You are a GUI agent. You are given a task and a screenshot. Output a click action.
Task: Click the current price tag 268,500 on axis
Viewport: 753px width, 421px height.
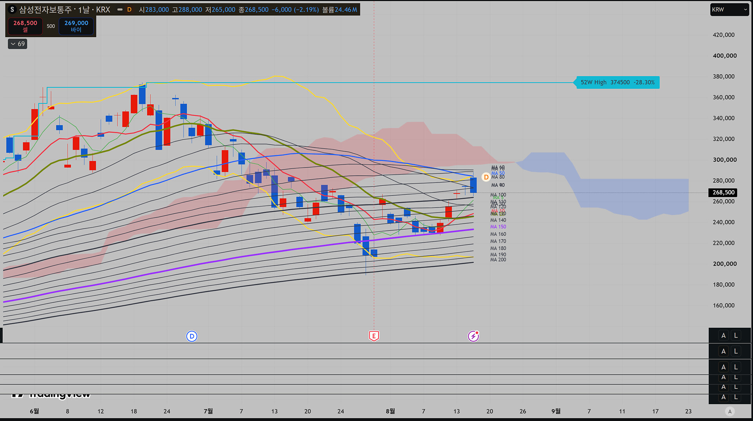coord(723,192)
